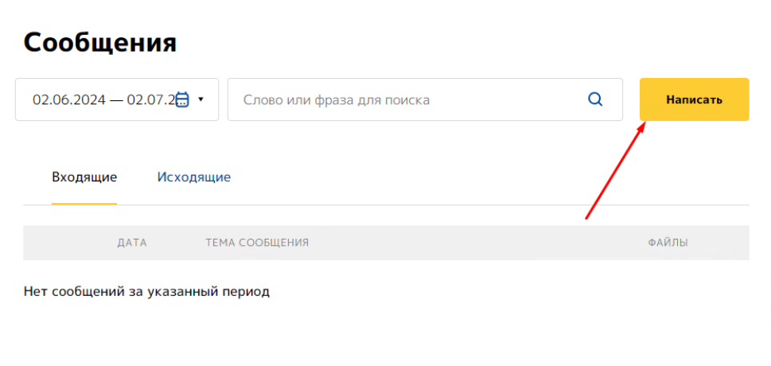The height and width of the screenshot is (366, 771).
Task: Click empty header cell left of ДАТА
Action: tap(64, 243)
